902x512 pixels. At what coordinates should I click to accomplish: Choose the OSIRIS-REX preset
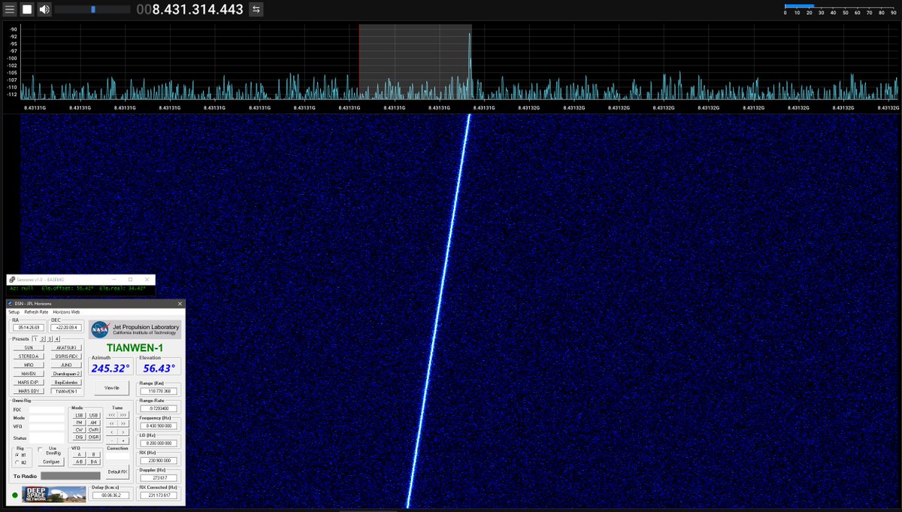point(66,356)
